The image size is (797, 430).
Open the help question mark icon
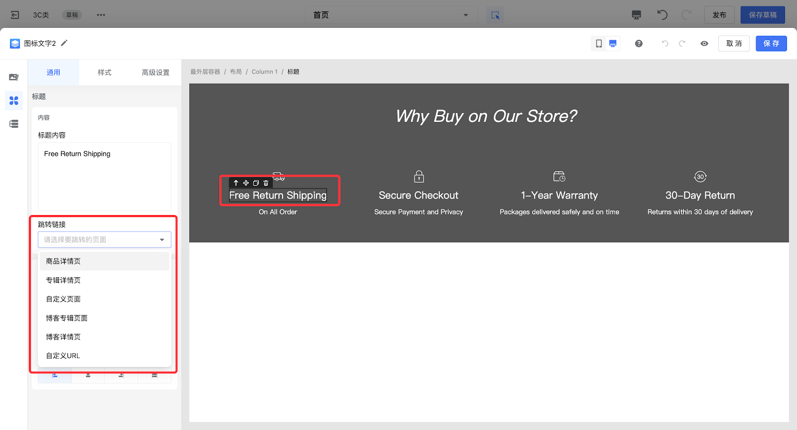coord(639,44)
